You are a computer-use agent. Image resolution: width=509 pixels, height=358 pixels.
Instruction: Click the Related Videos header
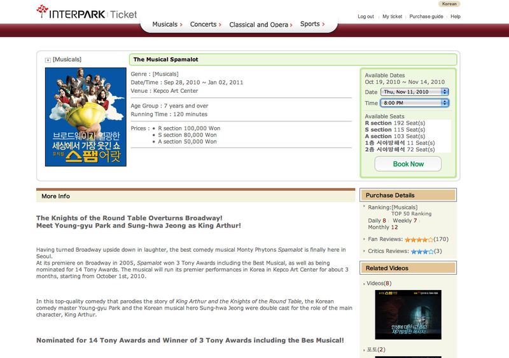[x=408, y=268]
